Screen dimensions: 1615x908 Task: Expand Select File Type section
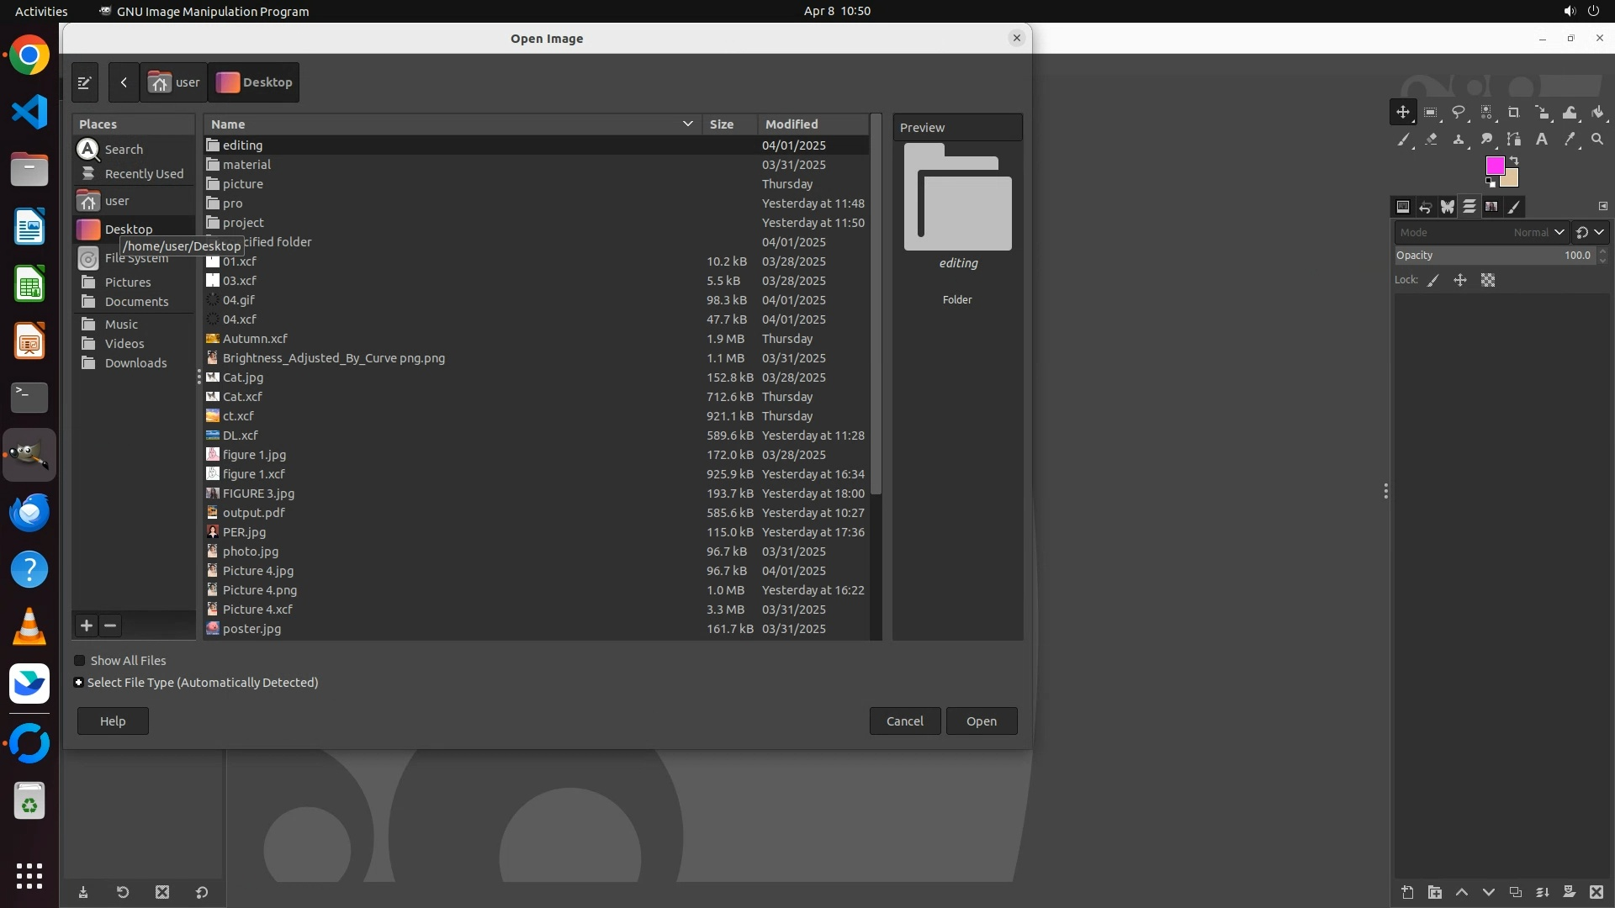[79, 683]
